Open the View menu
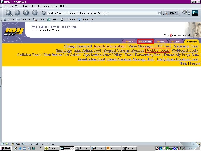 18,6
